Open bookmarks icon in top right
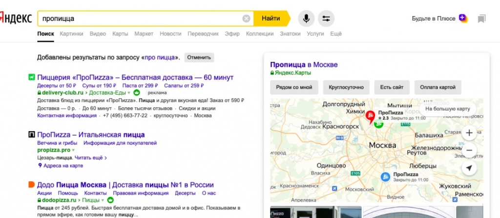 481,19
